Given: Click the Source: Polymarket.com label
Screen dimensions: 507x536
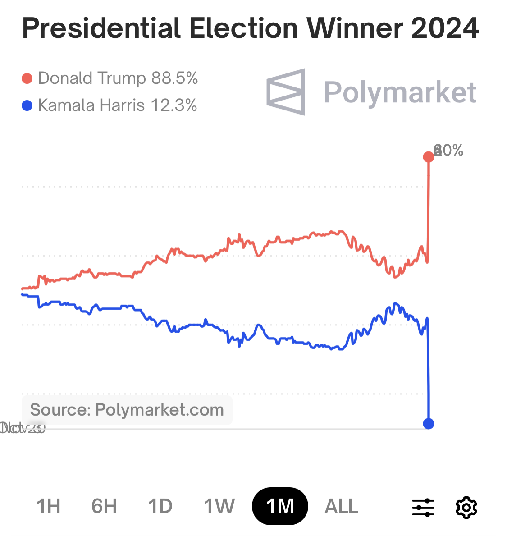Looking at the screenshot, I should coord(127,410).
